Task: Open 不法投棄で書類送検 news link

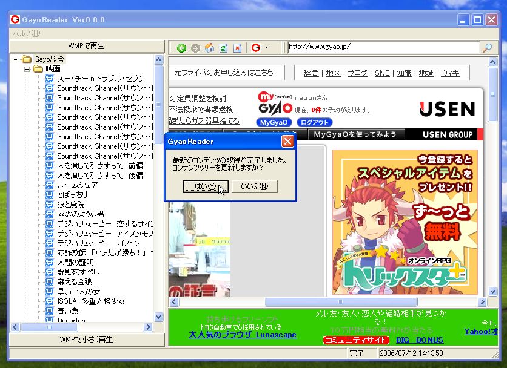Action: click(201, 109)
